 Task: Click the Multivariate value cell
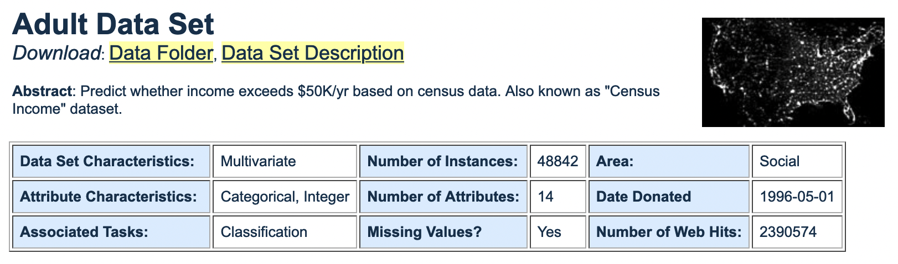coord(285,161)
